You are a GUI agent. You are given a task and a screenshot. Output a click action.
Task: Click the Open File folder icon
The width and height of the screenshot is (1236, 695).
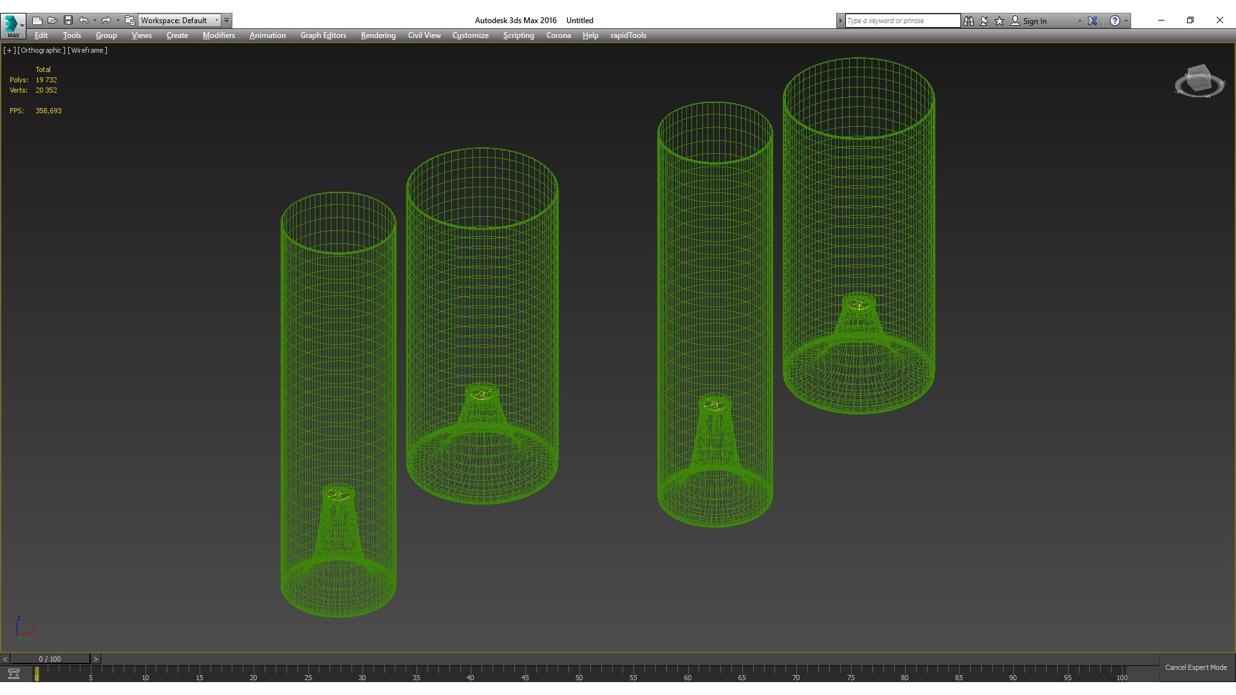pyautogui.click(x=53, y=21)
